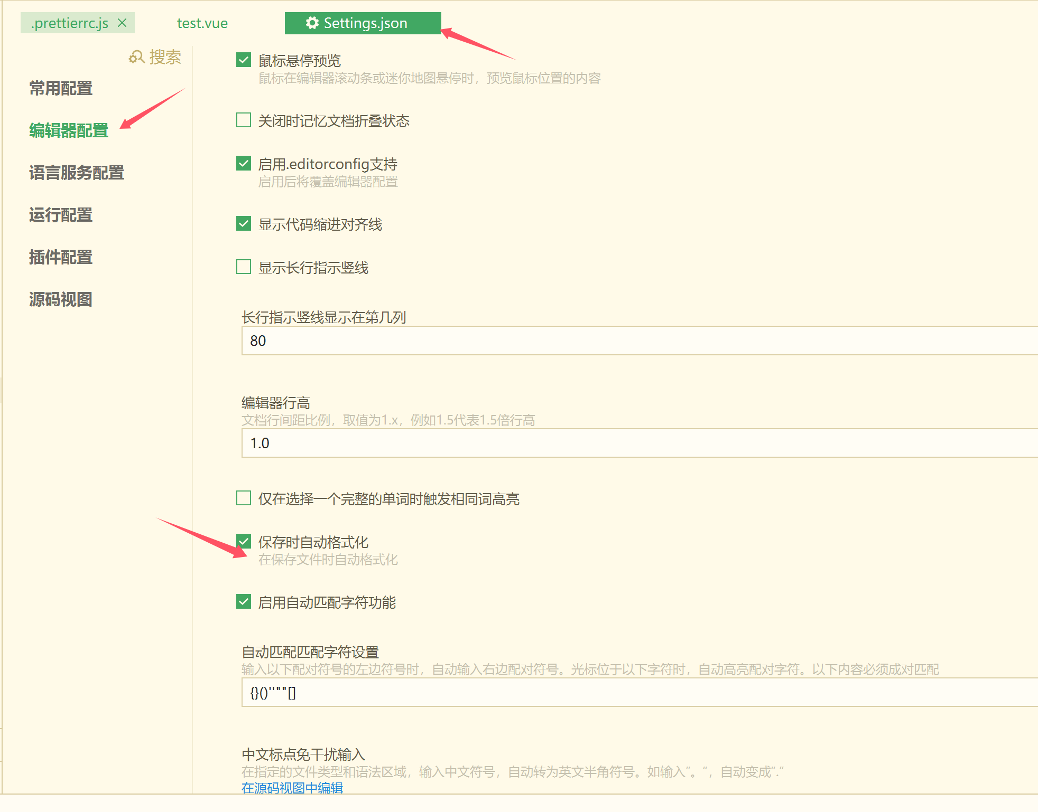Switch to the test.vue tab
The image size is (1038, 812).
202,23
